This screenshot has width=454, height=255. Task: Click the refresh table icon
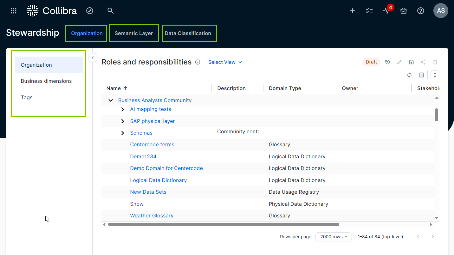409,75
